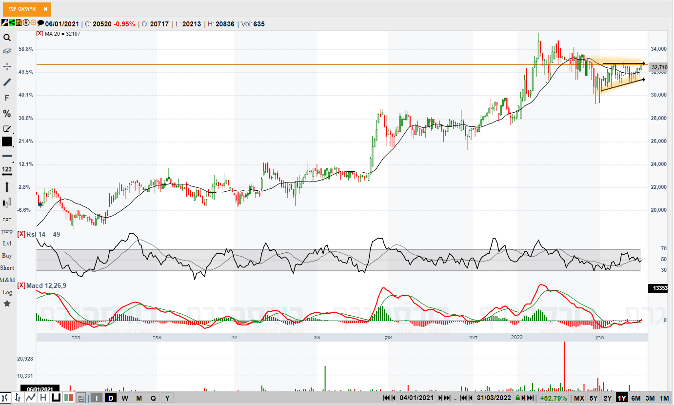Close the orange chart tab

pyautogui.click(x=45, y=9)
